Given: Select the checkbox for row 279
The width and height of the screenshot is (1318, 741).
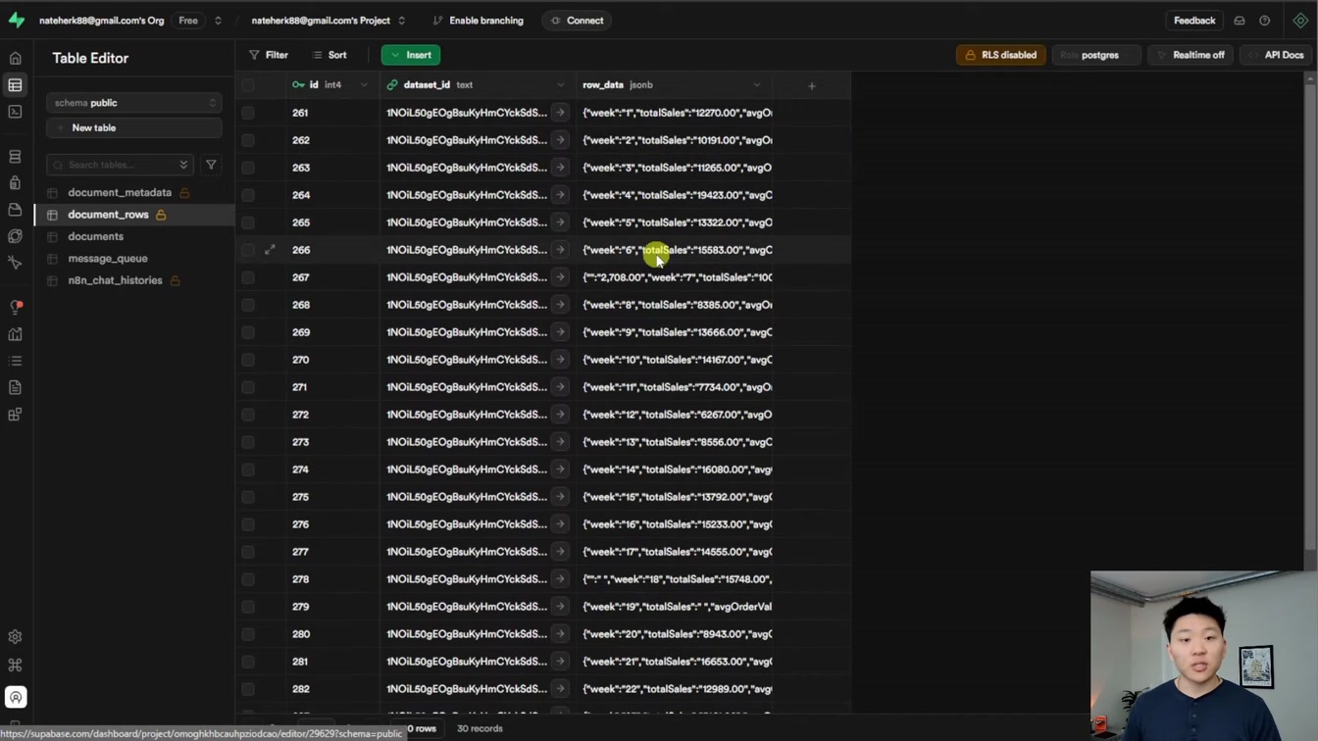Looking at the screenshot, I should (248, 607).
